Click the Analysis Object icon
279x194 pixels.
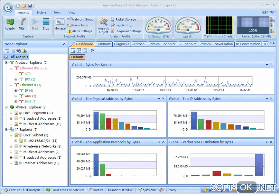[x=104, y=25]
